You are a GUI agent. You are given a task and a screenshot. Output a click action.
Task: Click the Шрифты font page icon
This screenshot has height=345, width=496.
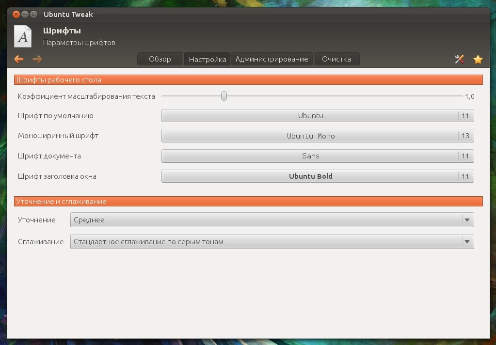(23, 36)
